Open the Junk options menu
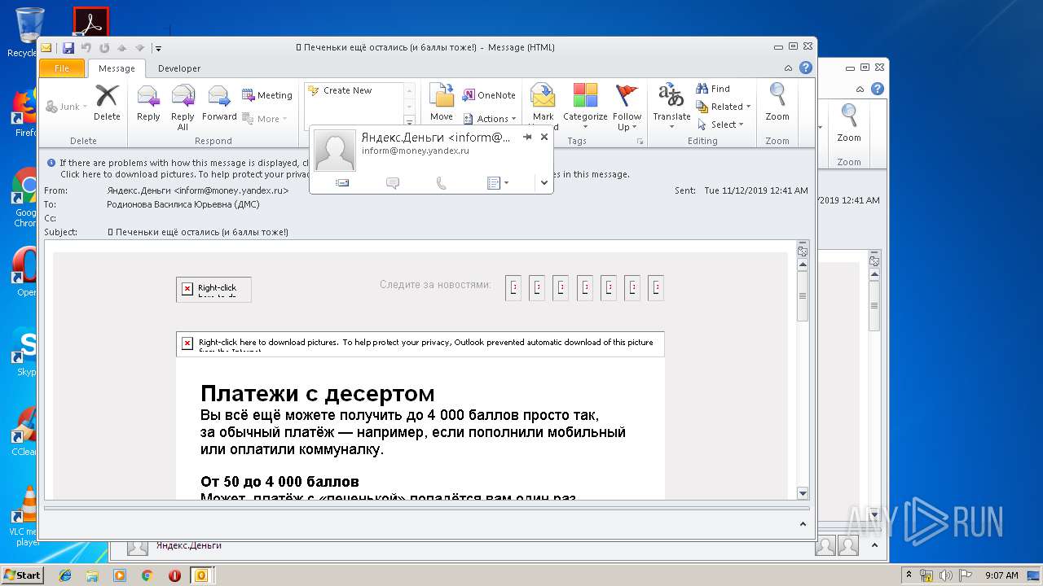 67,107
